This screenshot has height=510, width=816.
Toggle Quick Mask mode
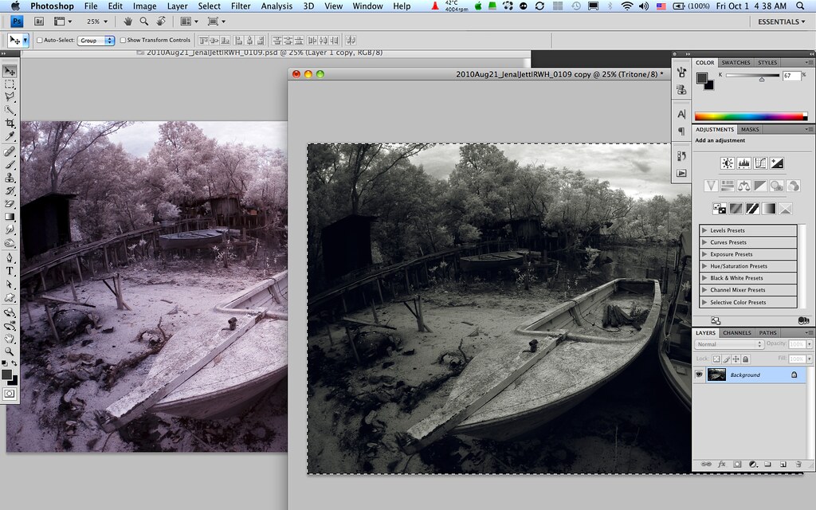click(x=10, y=394)
